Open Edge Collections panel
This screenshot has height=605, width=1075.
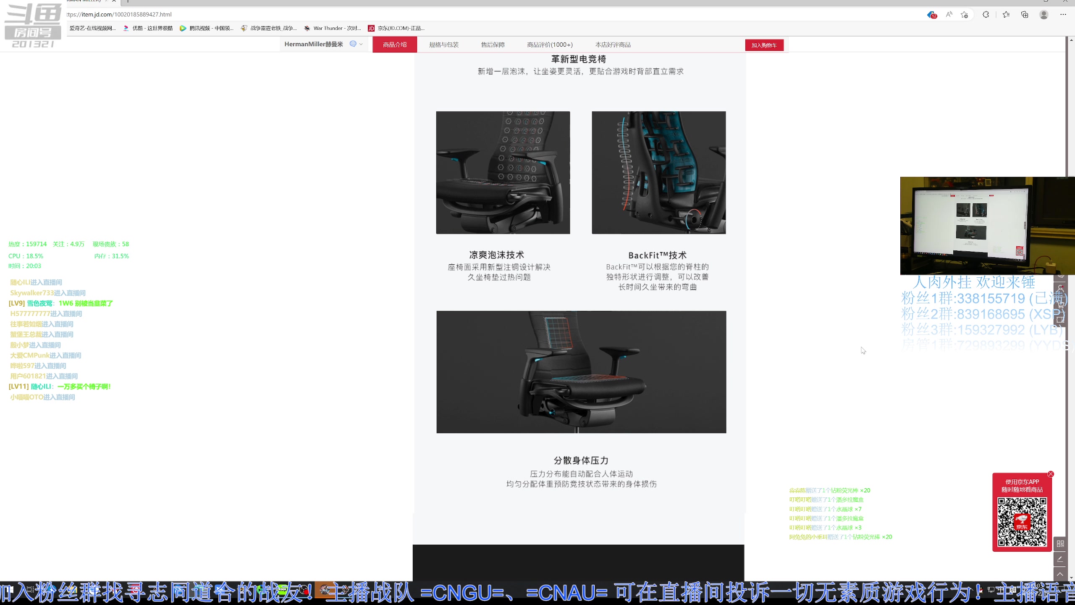1025,14
